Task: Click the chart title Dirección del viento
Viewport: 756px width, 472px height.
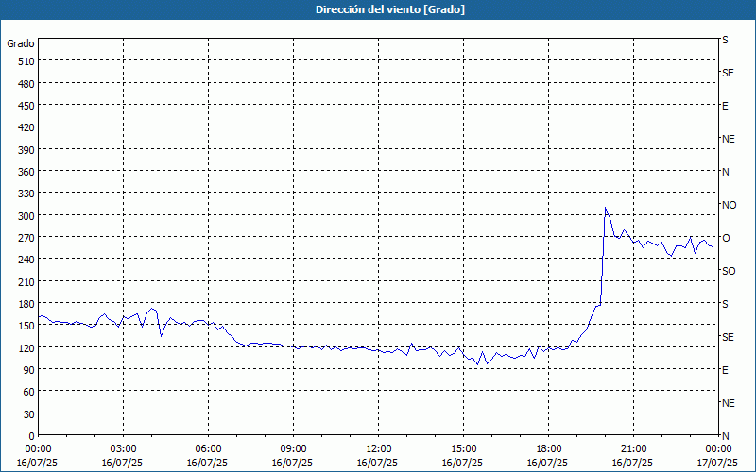Action: point(377,9)
